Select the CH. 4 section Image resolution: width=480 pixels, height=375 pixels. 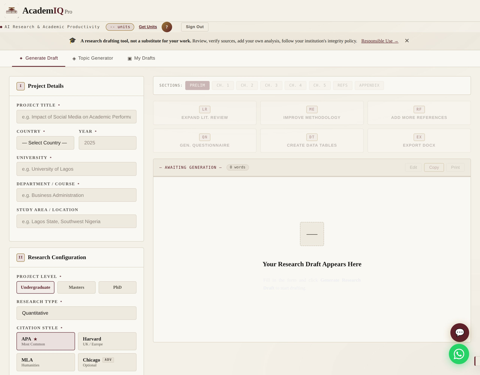(x=296, y=85)
